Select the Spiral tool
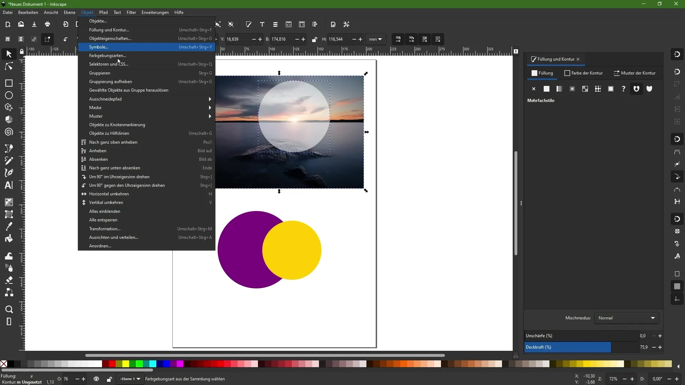This screenshot has height=385, width=685. coord(9,132)
